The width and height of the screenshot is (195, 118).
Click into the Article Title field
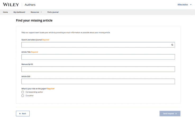point(98,57)
